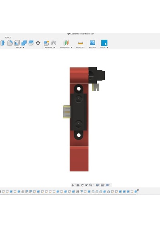The image size is (160, 228).
Task: Select the black sensor module on bracket
Action: (x=78, y=112)
